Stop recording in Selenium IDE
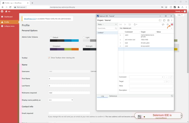 pos(172,25)
